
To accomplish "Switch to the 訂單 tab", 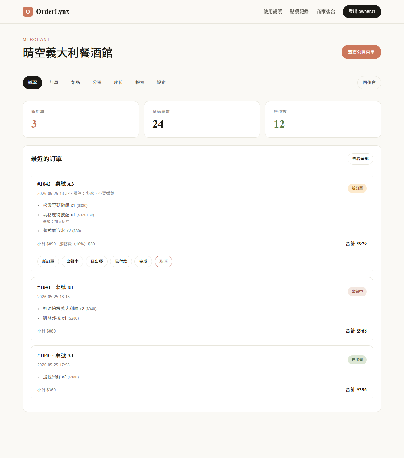I will coord(54,83).
